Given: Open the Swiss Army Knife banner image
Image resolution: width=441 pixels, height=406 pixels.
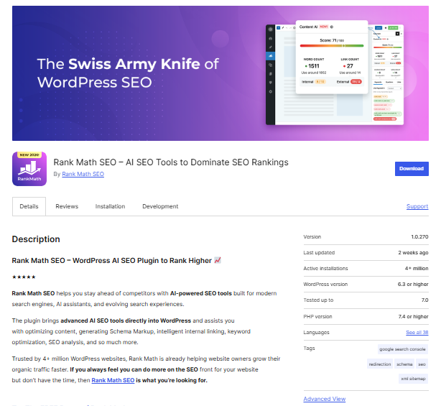Looking at the screenshot, I should coord(220,73).
